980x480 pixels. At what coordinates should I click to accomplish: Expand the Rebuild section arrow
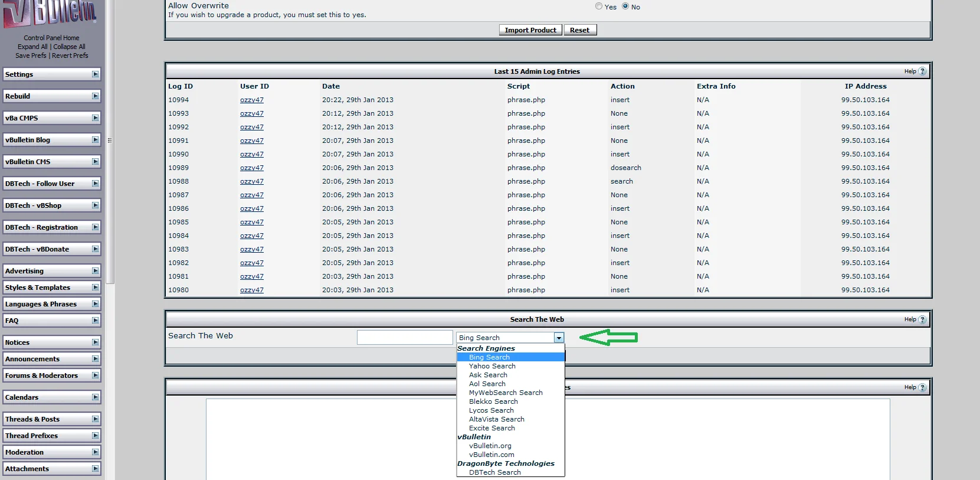click(95, 96)
